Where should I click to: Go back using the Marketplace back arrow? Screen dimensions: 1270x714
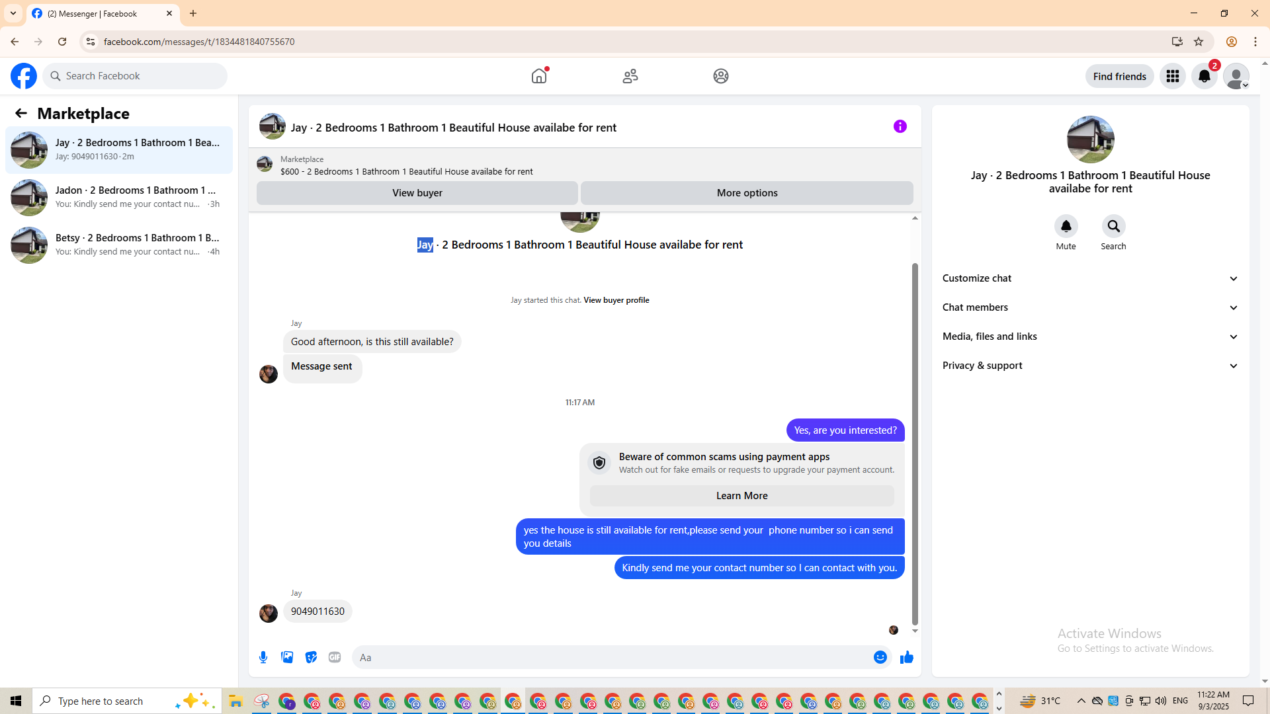tap(21, 114)
